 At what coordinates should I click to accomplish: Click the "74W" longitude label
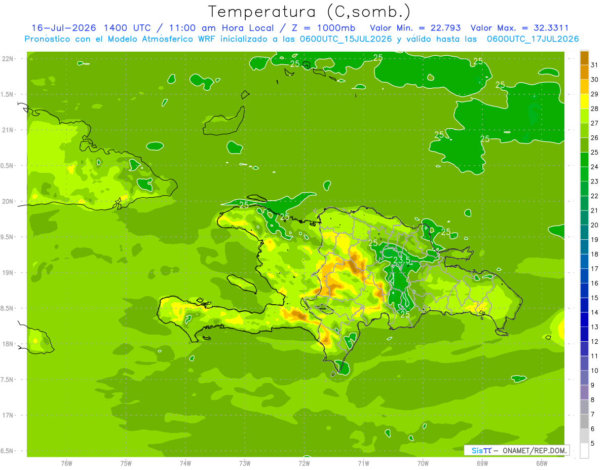[x=185, y=463]
